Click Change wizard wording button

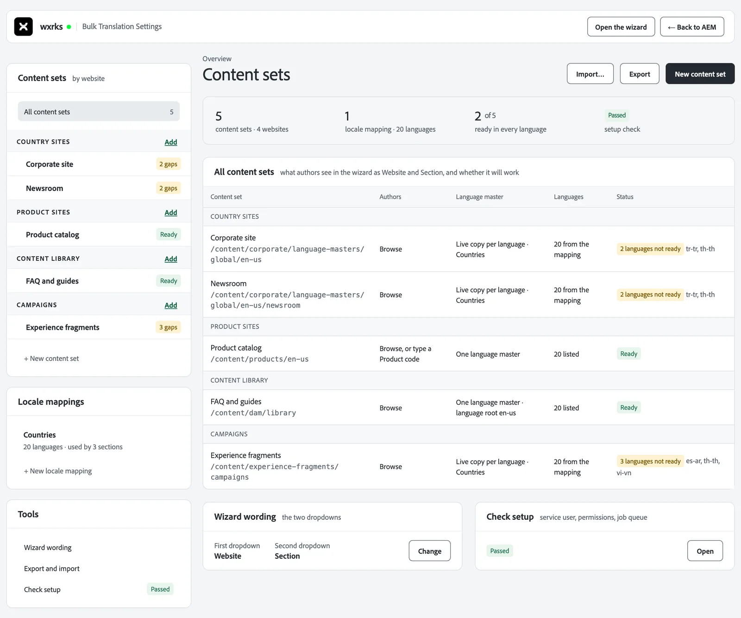point(429,551)
